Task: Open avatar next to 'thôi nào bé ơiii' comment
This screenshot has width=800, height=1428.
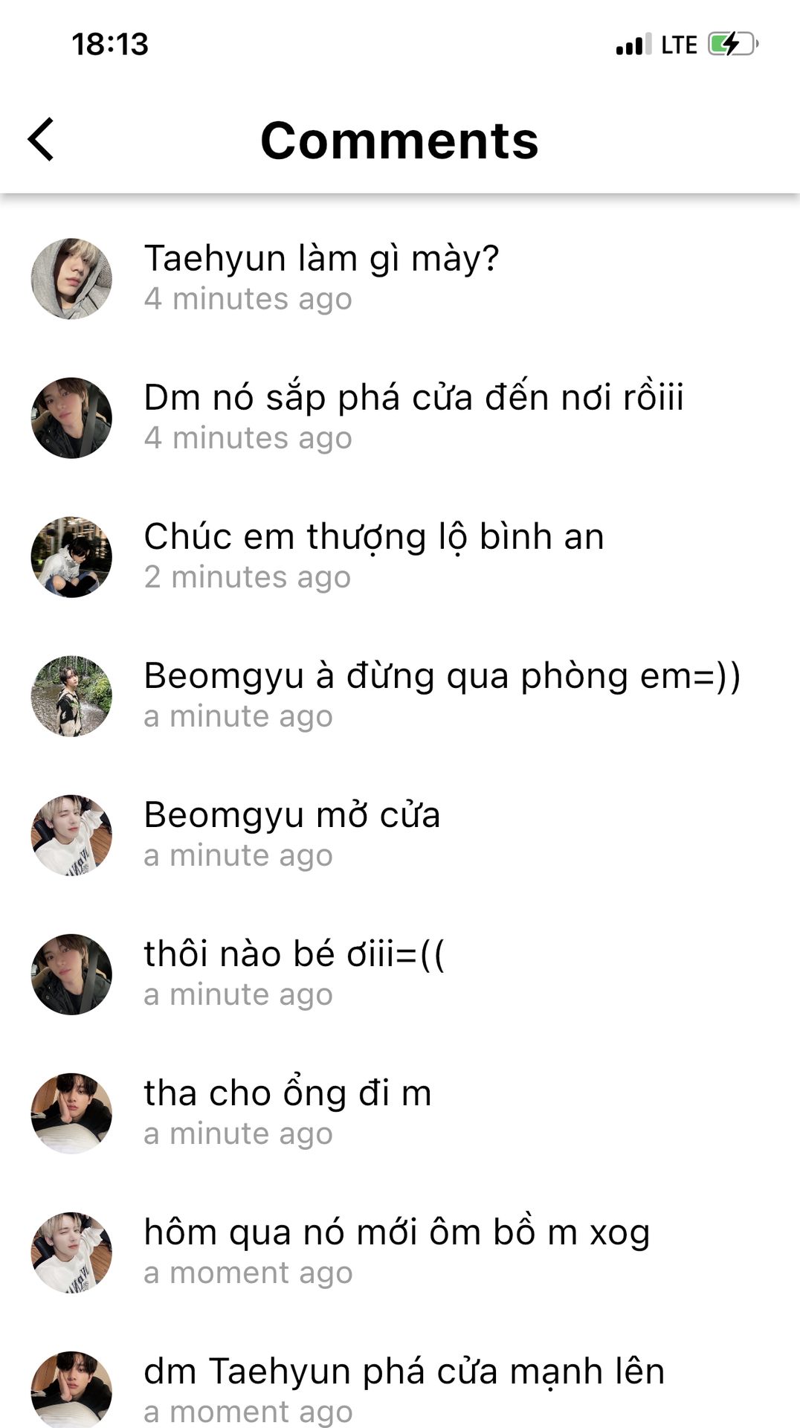Action: [x=71, y=974]
